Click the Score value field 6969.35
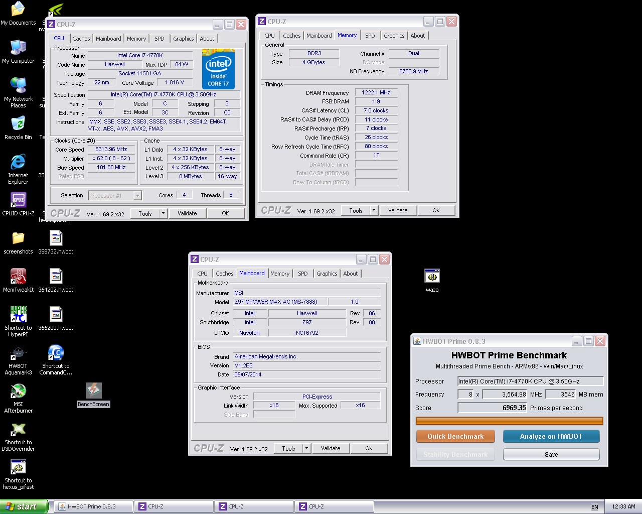 [493, 408]
